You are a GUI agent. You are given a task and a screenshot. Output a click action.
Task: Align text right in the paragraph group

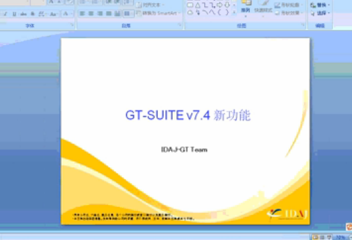(x=100, y=14)
